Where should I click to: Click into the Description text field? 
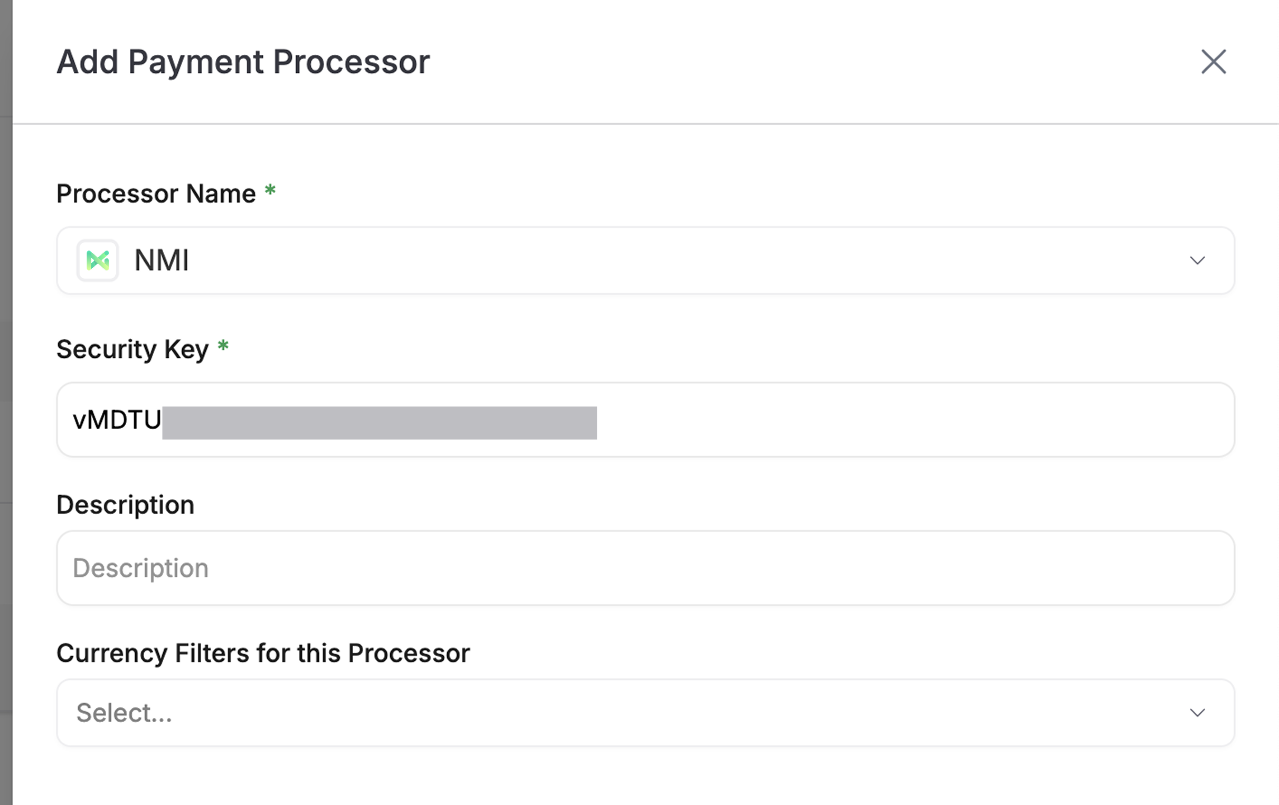pyautogui.click(x=645, y=568)
